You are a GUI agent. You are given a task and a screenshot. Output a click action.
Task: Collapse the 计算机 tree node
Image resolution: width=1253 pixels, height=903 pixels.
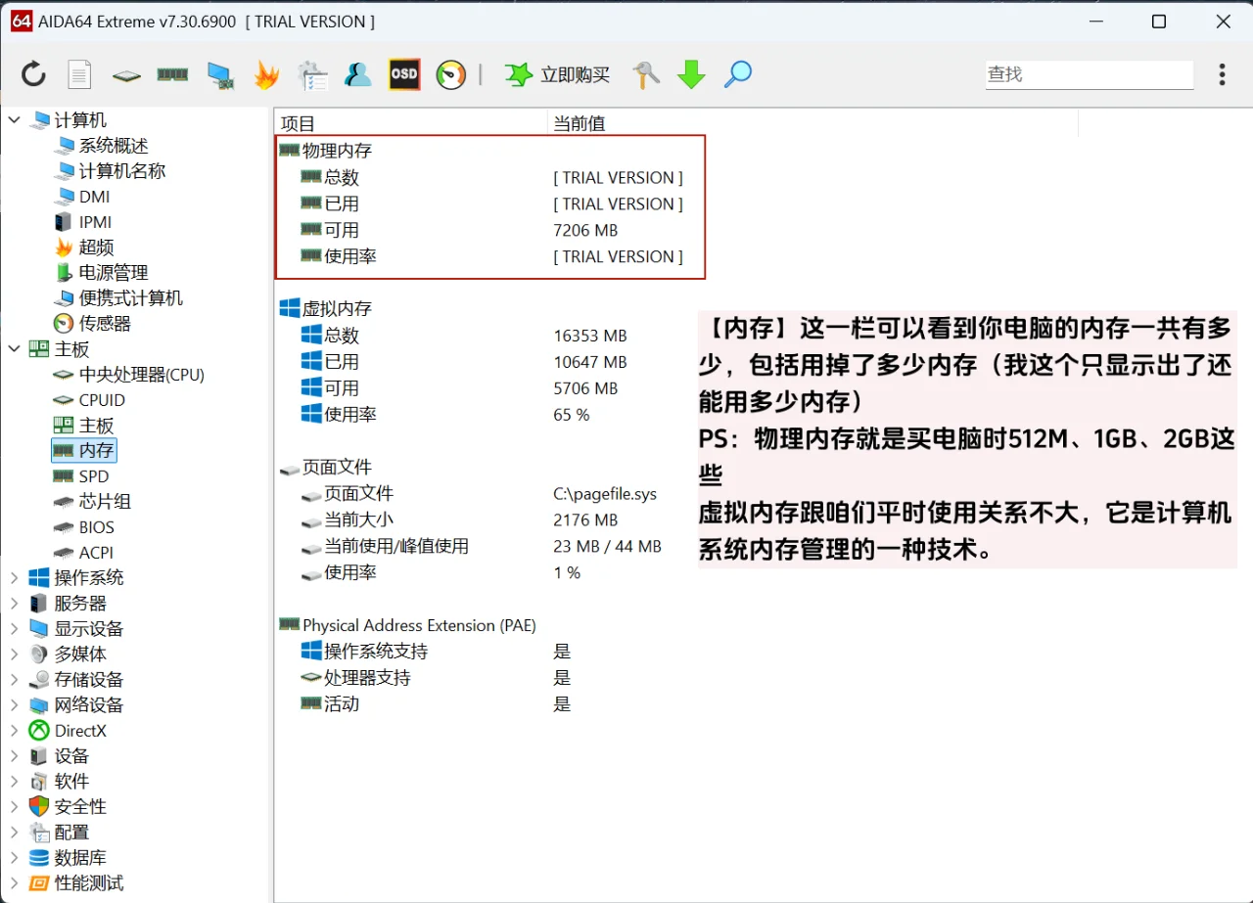(15, 120)
